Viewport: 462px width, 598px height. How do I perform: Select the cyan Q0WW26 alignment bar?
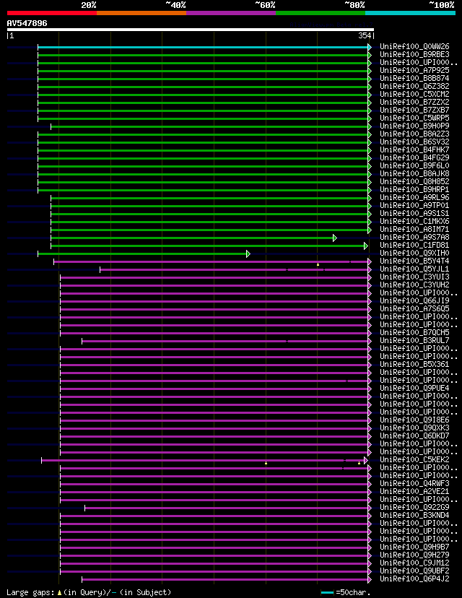click(203, 47)
